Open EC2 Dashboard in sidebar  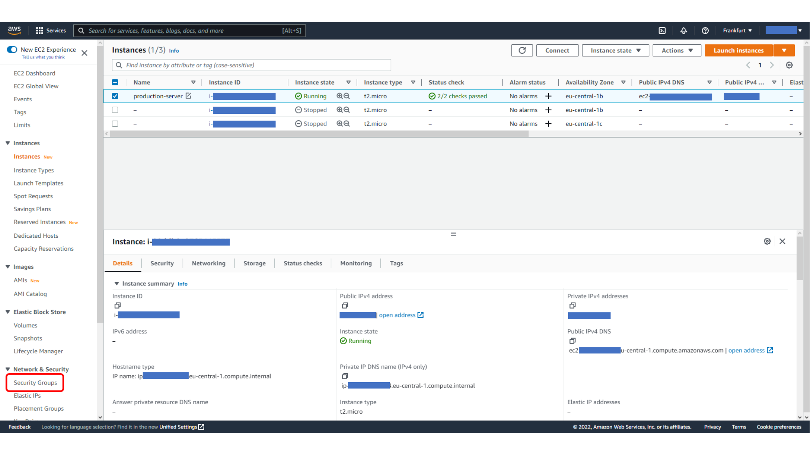(x=35, y=73)
